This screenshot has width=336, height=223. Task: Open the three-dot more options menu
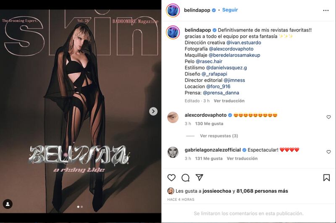[x=326, y=10]
